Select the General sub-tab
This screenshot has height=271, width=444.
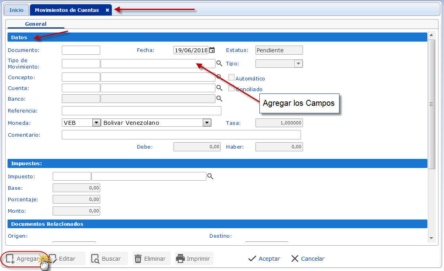pyautogui.click(x=36, y=24)
